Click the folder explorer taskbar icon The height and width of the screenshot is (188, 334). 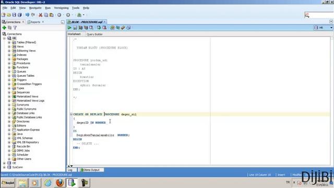pyautogui.click(x=23, y=183)
